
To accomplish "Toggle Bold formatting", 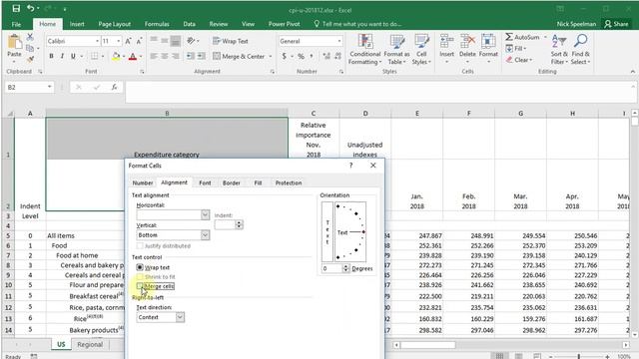I will [x=51, y=56].
